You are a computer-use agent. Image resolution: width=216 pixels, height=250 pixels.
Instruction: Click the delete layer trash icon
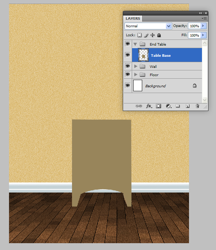[x=197, y=106]
